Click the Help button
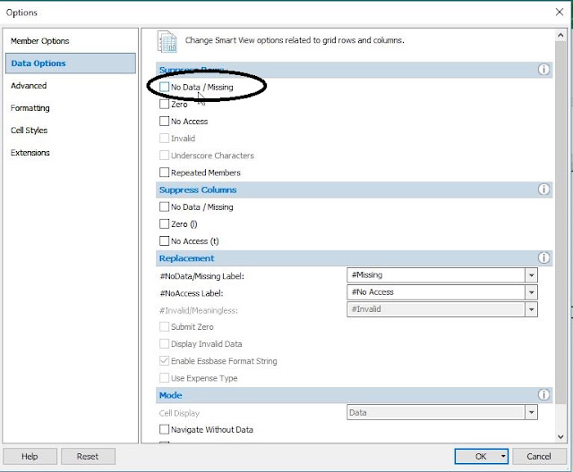 (x=30, y=456)
